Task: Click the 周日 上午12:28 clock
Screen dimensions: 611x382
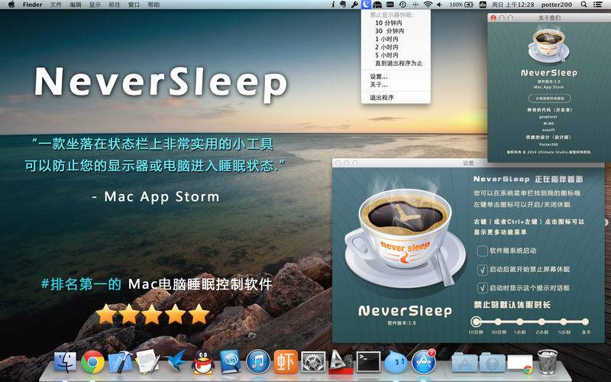Action: (513, 5)
